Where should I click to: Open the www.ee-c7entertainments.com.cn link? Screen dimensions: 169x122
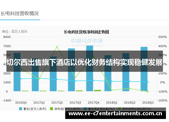pyautogui.click(x=115, y=114)
